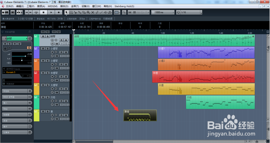Open the Constrain Delay Compensation button

[13, 12]
